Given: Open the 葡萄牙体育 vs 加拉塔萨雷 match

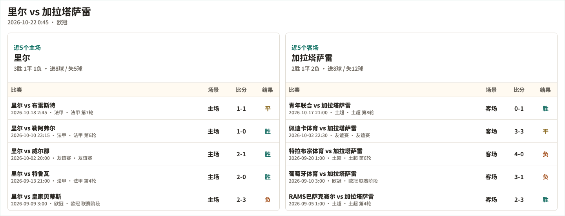Looking at the screenshot, I should (x=421, y=177).
